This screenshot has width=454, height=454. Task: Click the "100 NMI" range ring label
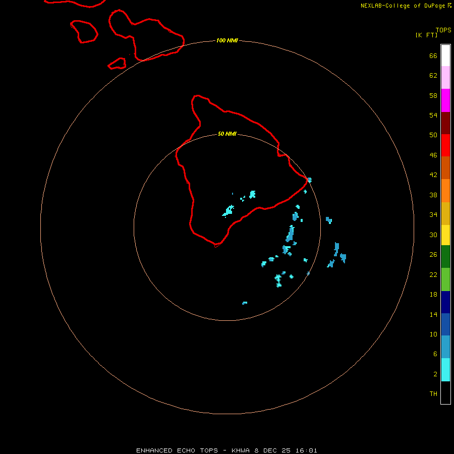[x=227, y=40]
